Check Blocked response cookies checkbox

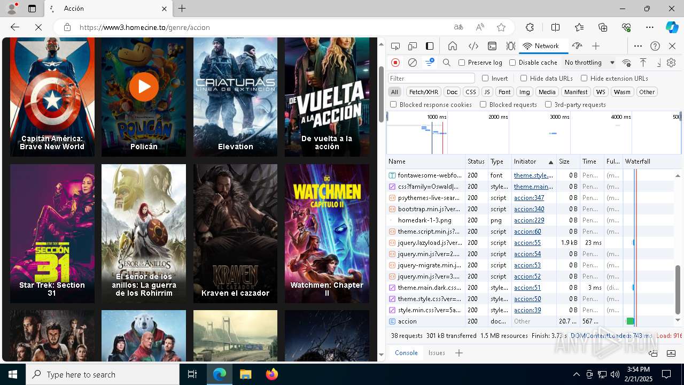coord(393,105)
